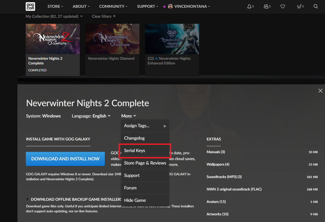Viewport: 325px width, 222px height.
Task: Click the Neverwinter Nights Diamond title text
Action: point(111,59)
